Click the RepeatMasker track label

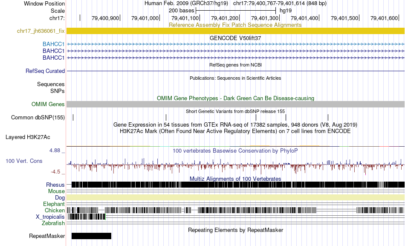point(47,236)
